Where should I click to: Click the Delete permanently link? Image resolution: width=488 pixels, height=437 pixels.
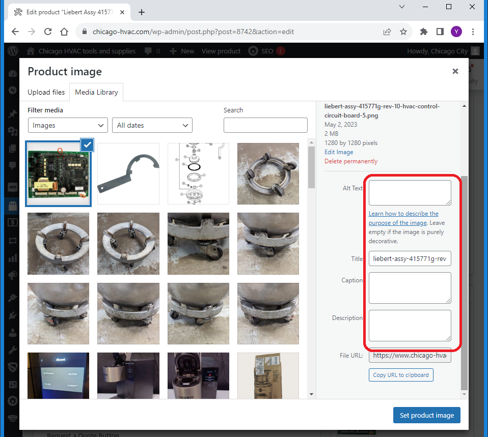351,161
